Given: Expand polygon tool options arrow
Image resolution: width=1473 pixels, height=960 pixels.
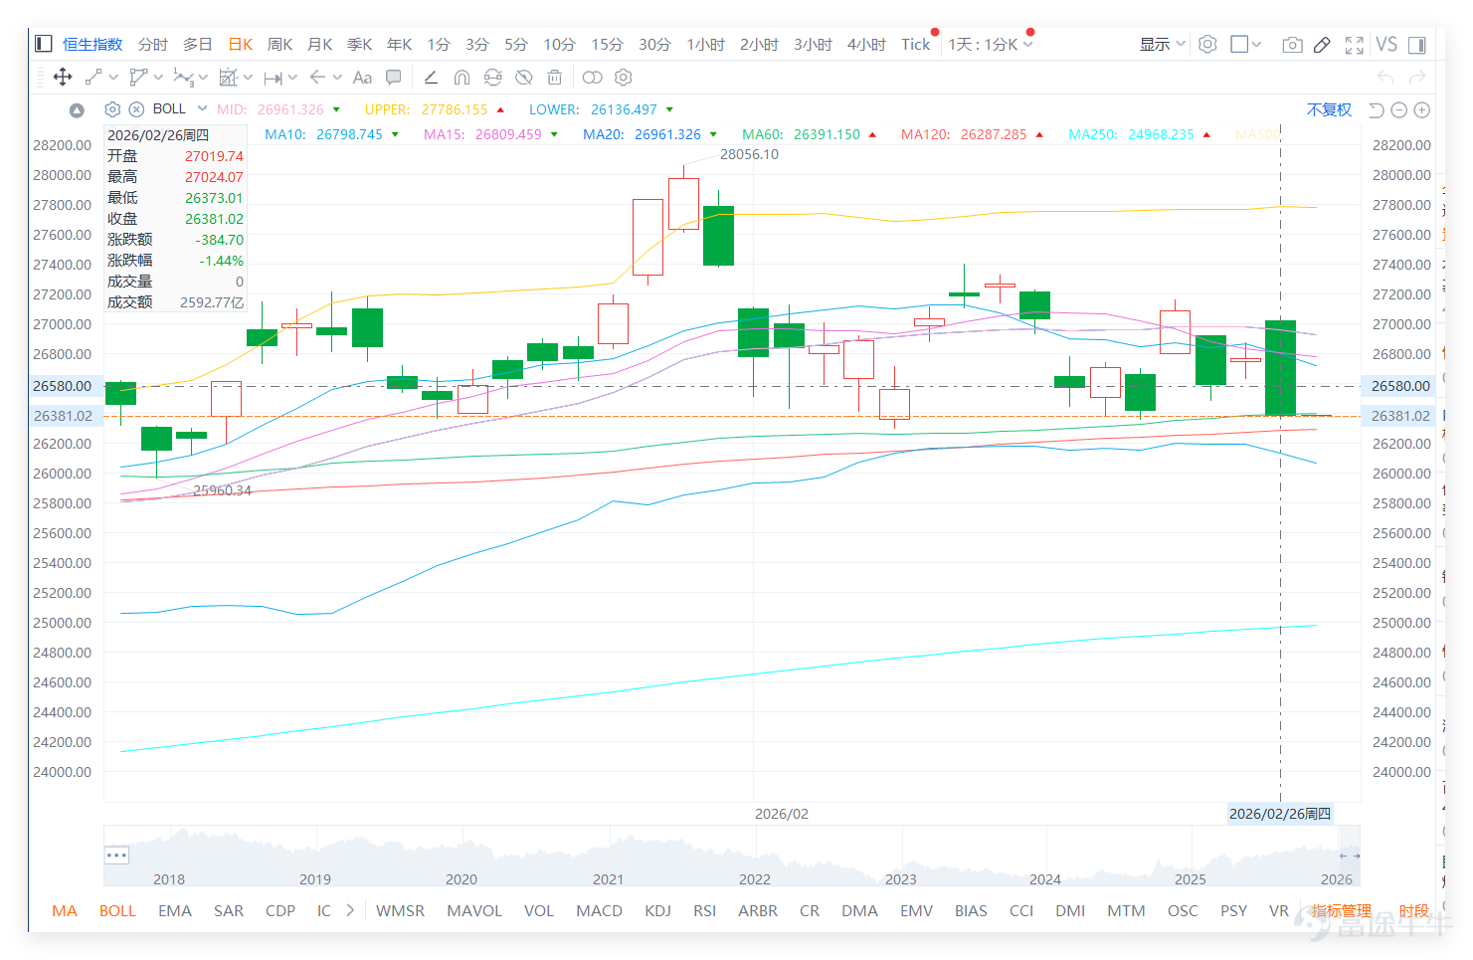Looking at the screenshot, I should coord(158,77).
